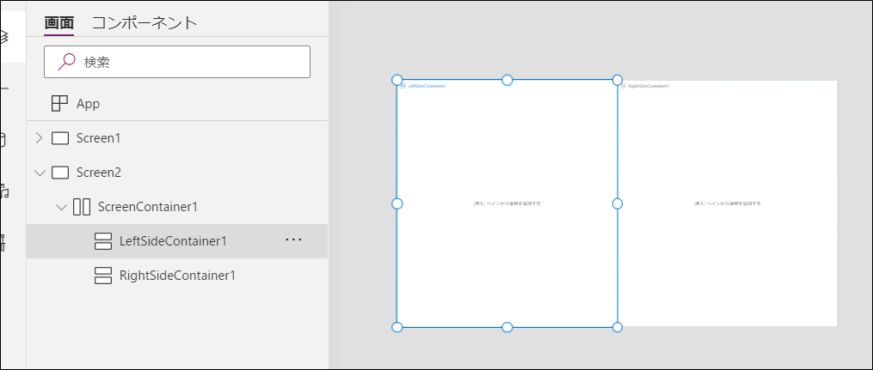Click the left container's placeholder hint text
The height and width of the screenshot is (370, 873).
(x=507, y=204)
